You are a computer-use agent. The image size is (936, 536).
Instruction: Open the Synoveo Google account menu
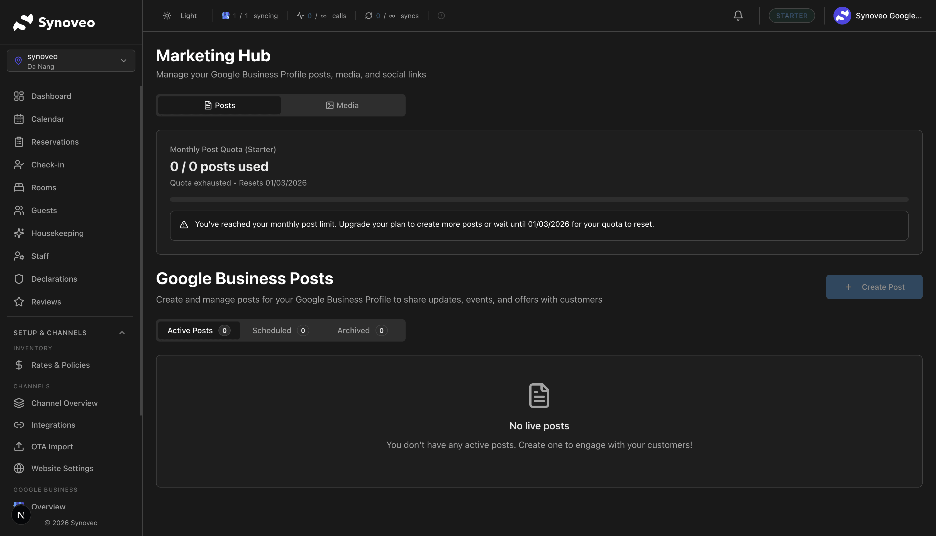[x=879, y=16]
